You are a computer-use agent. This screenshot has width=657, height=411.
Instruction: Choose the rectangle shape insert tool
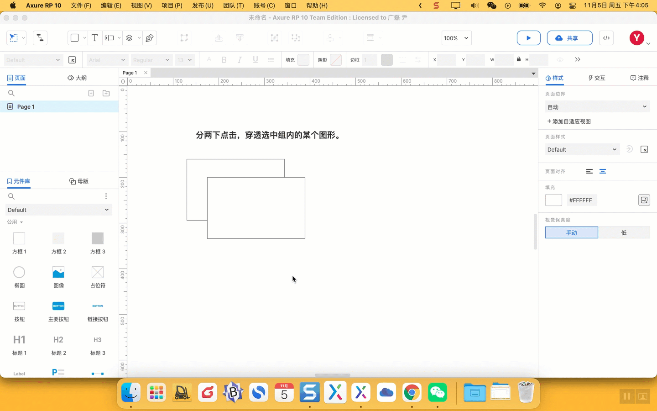(75, 38)
